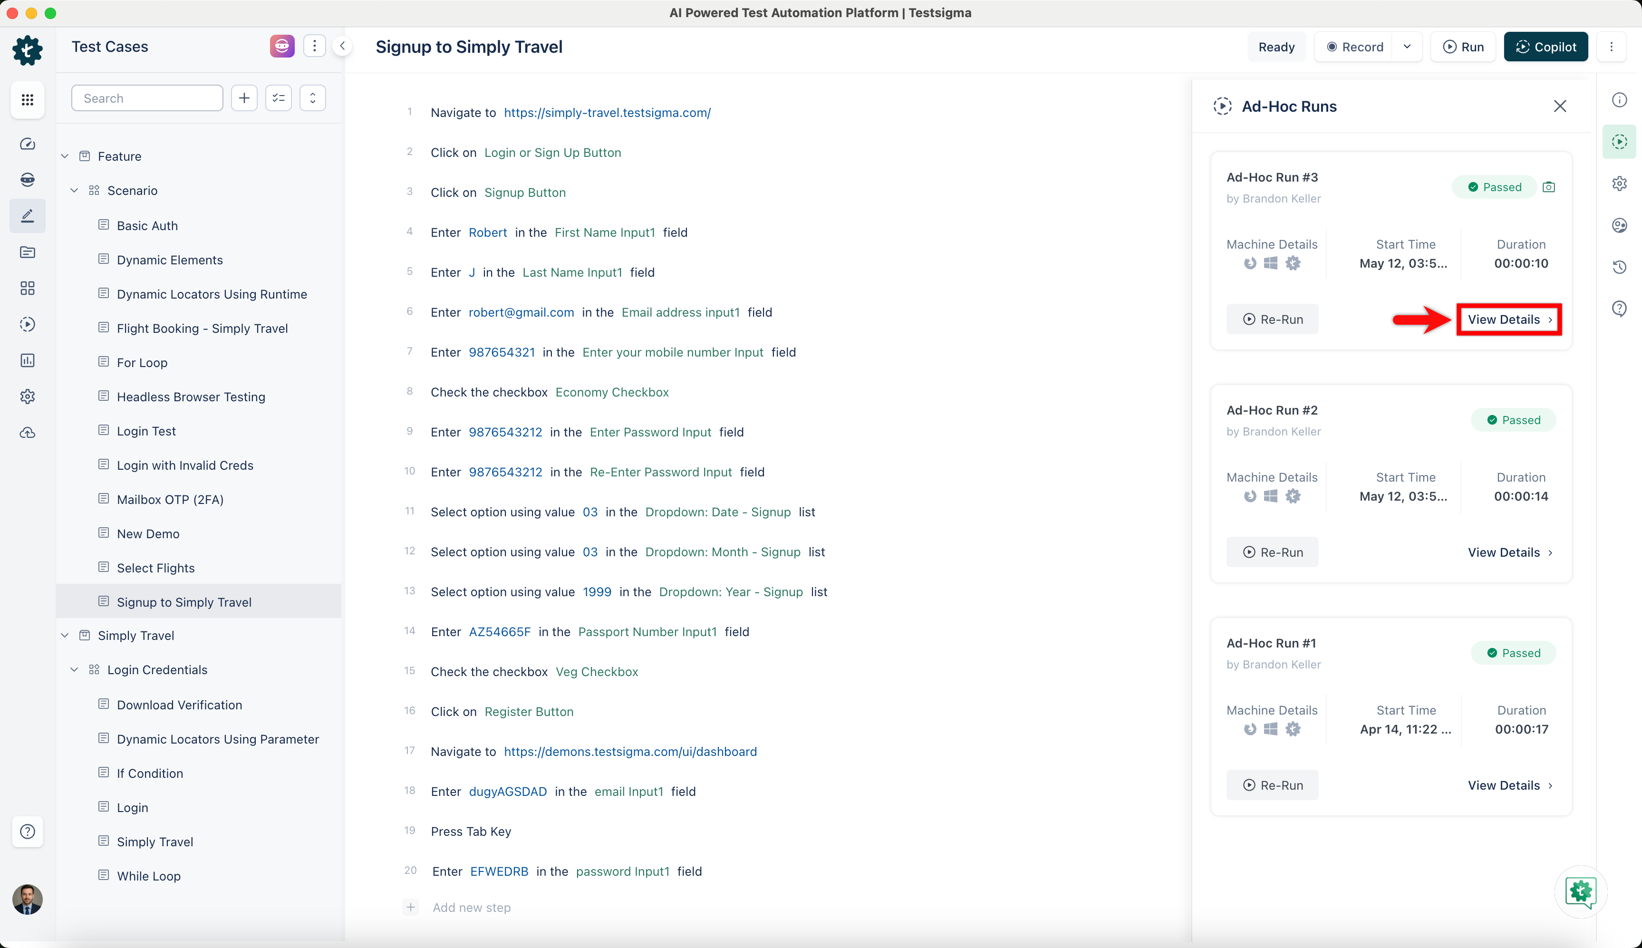
Task: Click the expand/collapse all tree icon
Action: click(x=312, y=98)
